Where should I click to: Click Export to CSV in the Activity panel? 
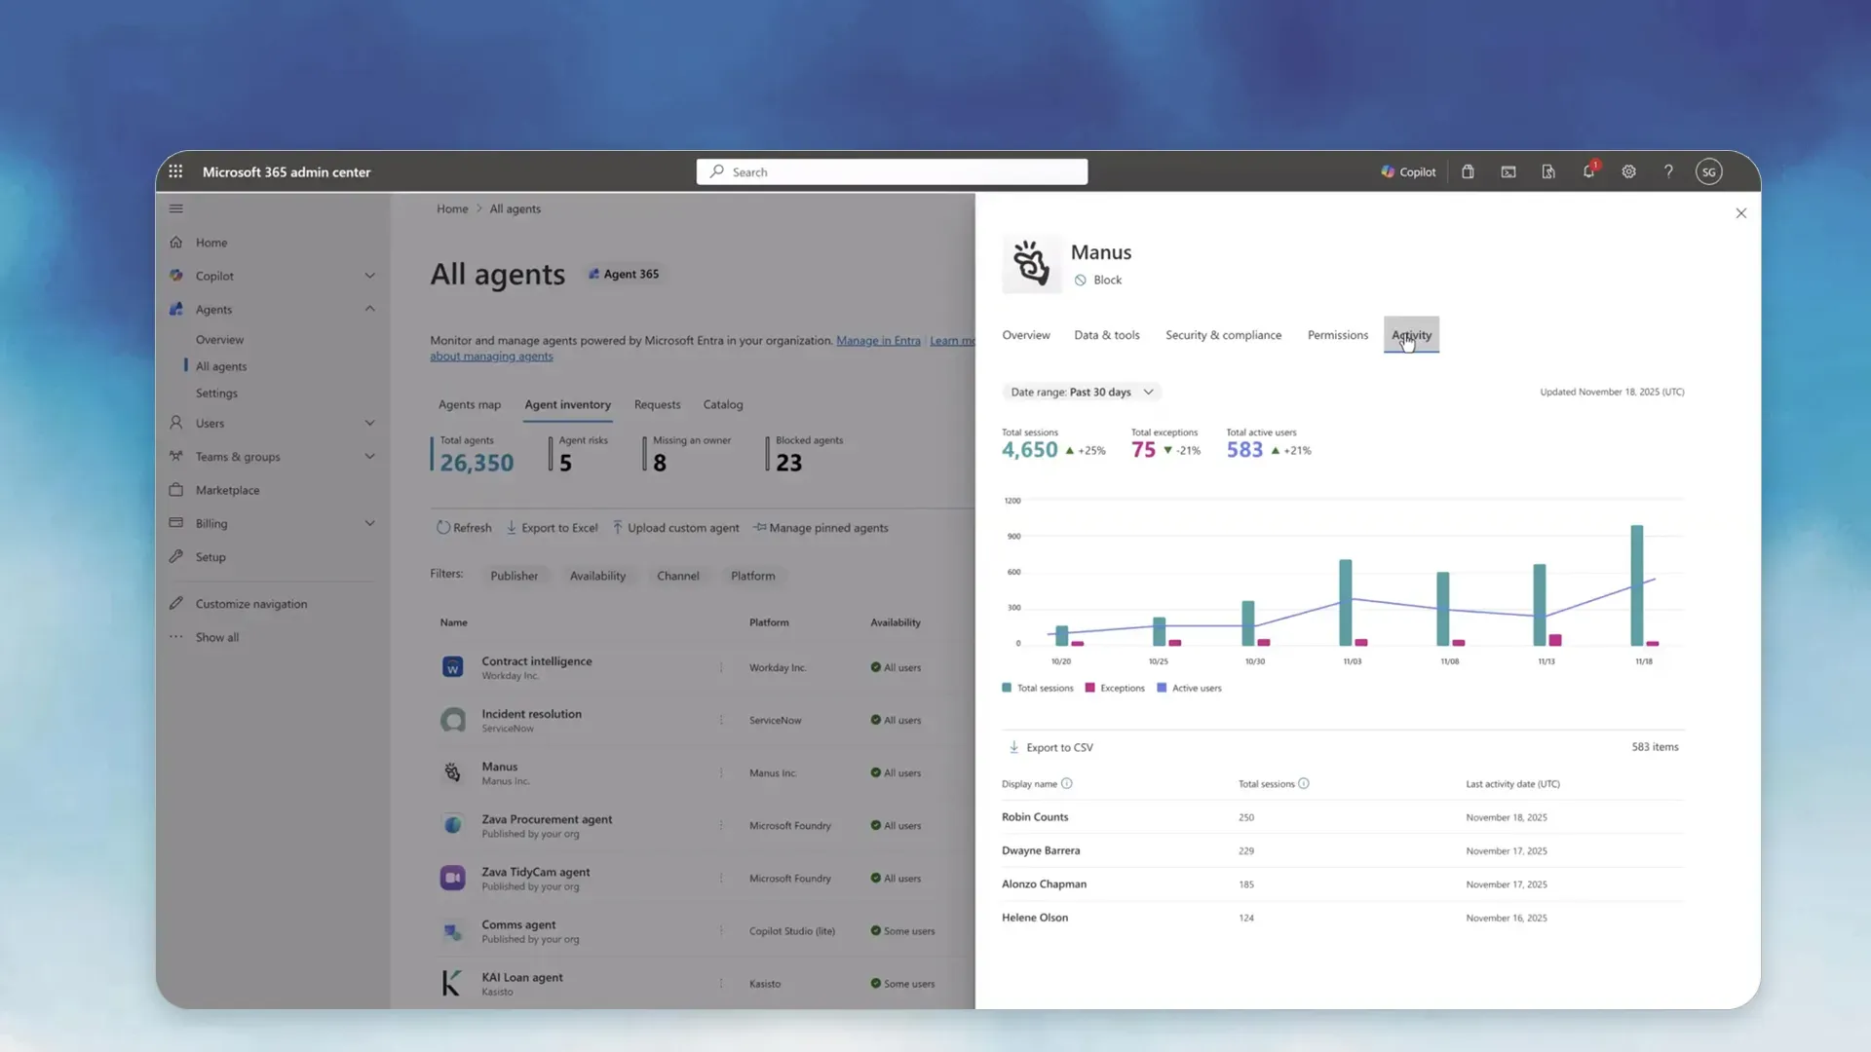(1050, 747)
